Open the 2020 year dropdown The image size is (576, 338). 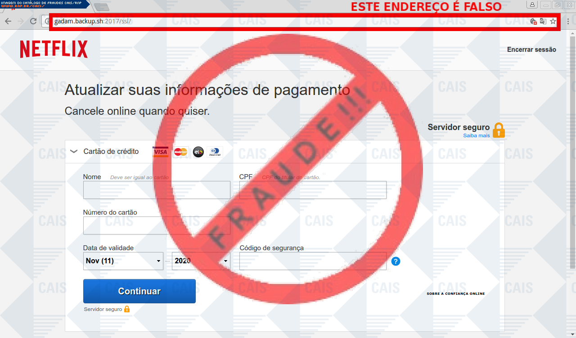(201, 261)
